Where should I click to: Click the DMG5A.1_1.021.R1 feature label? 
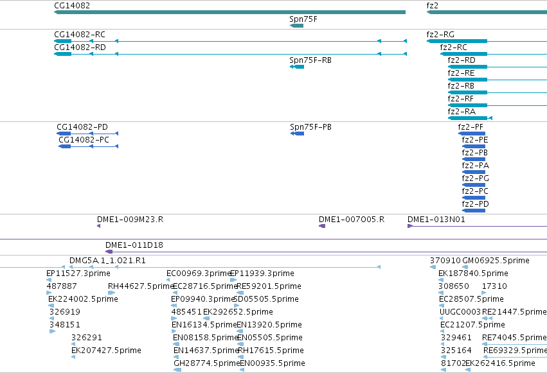[x=107, y=261]
